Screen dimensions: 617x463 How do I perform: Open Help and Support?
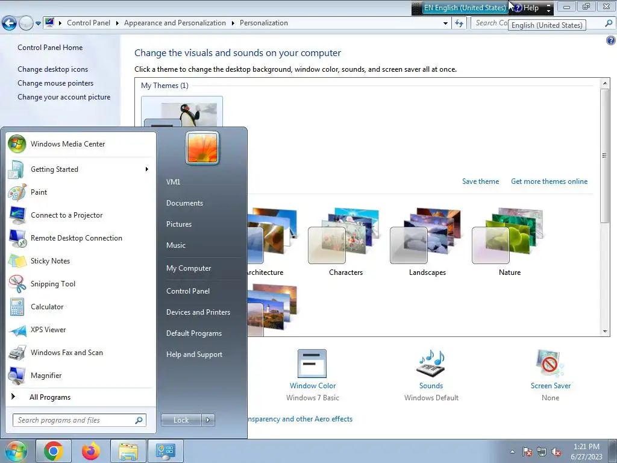(x=195, y=354)
